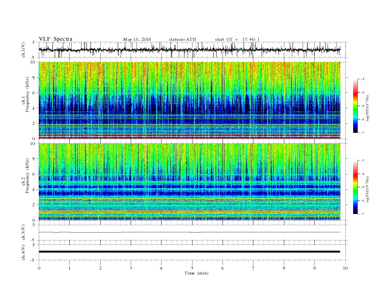This screenshot has width=389, height=301.
Task: Click the "3" tick on the time axis
Action: click(131, 268)
